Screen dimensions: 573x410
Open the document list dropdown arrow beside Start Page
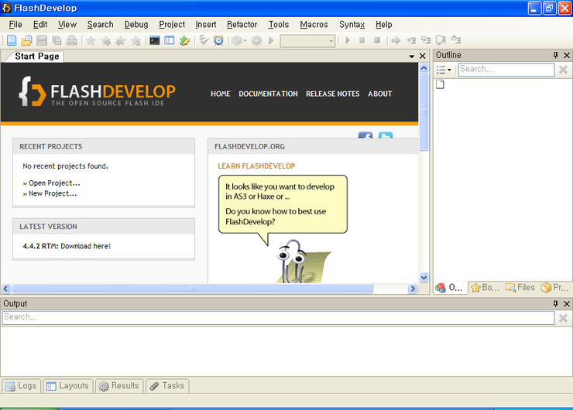click(x=412, y=56)
